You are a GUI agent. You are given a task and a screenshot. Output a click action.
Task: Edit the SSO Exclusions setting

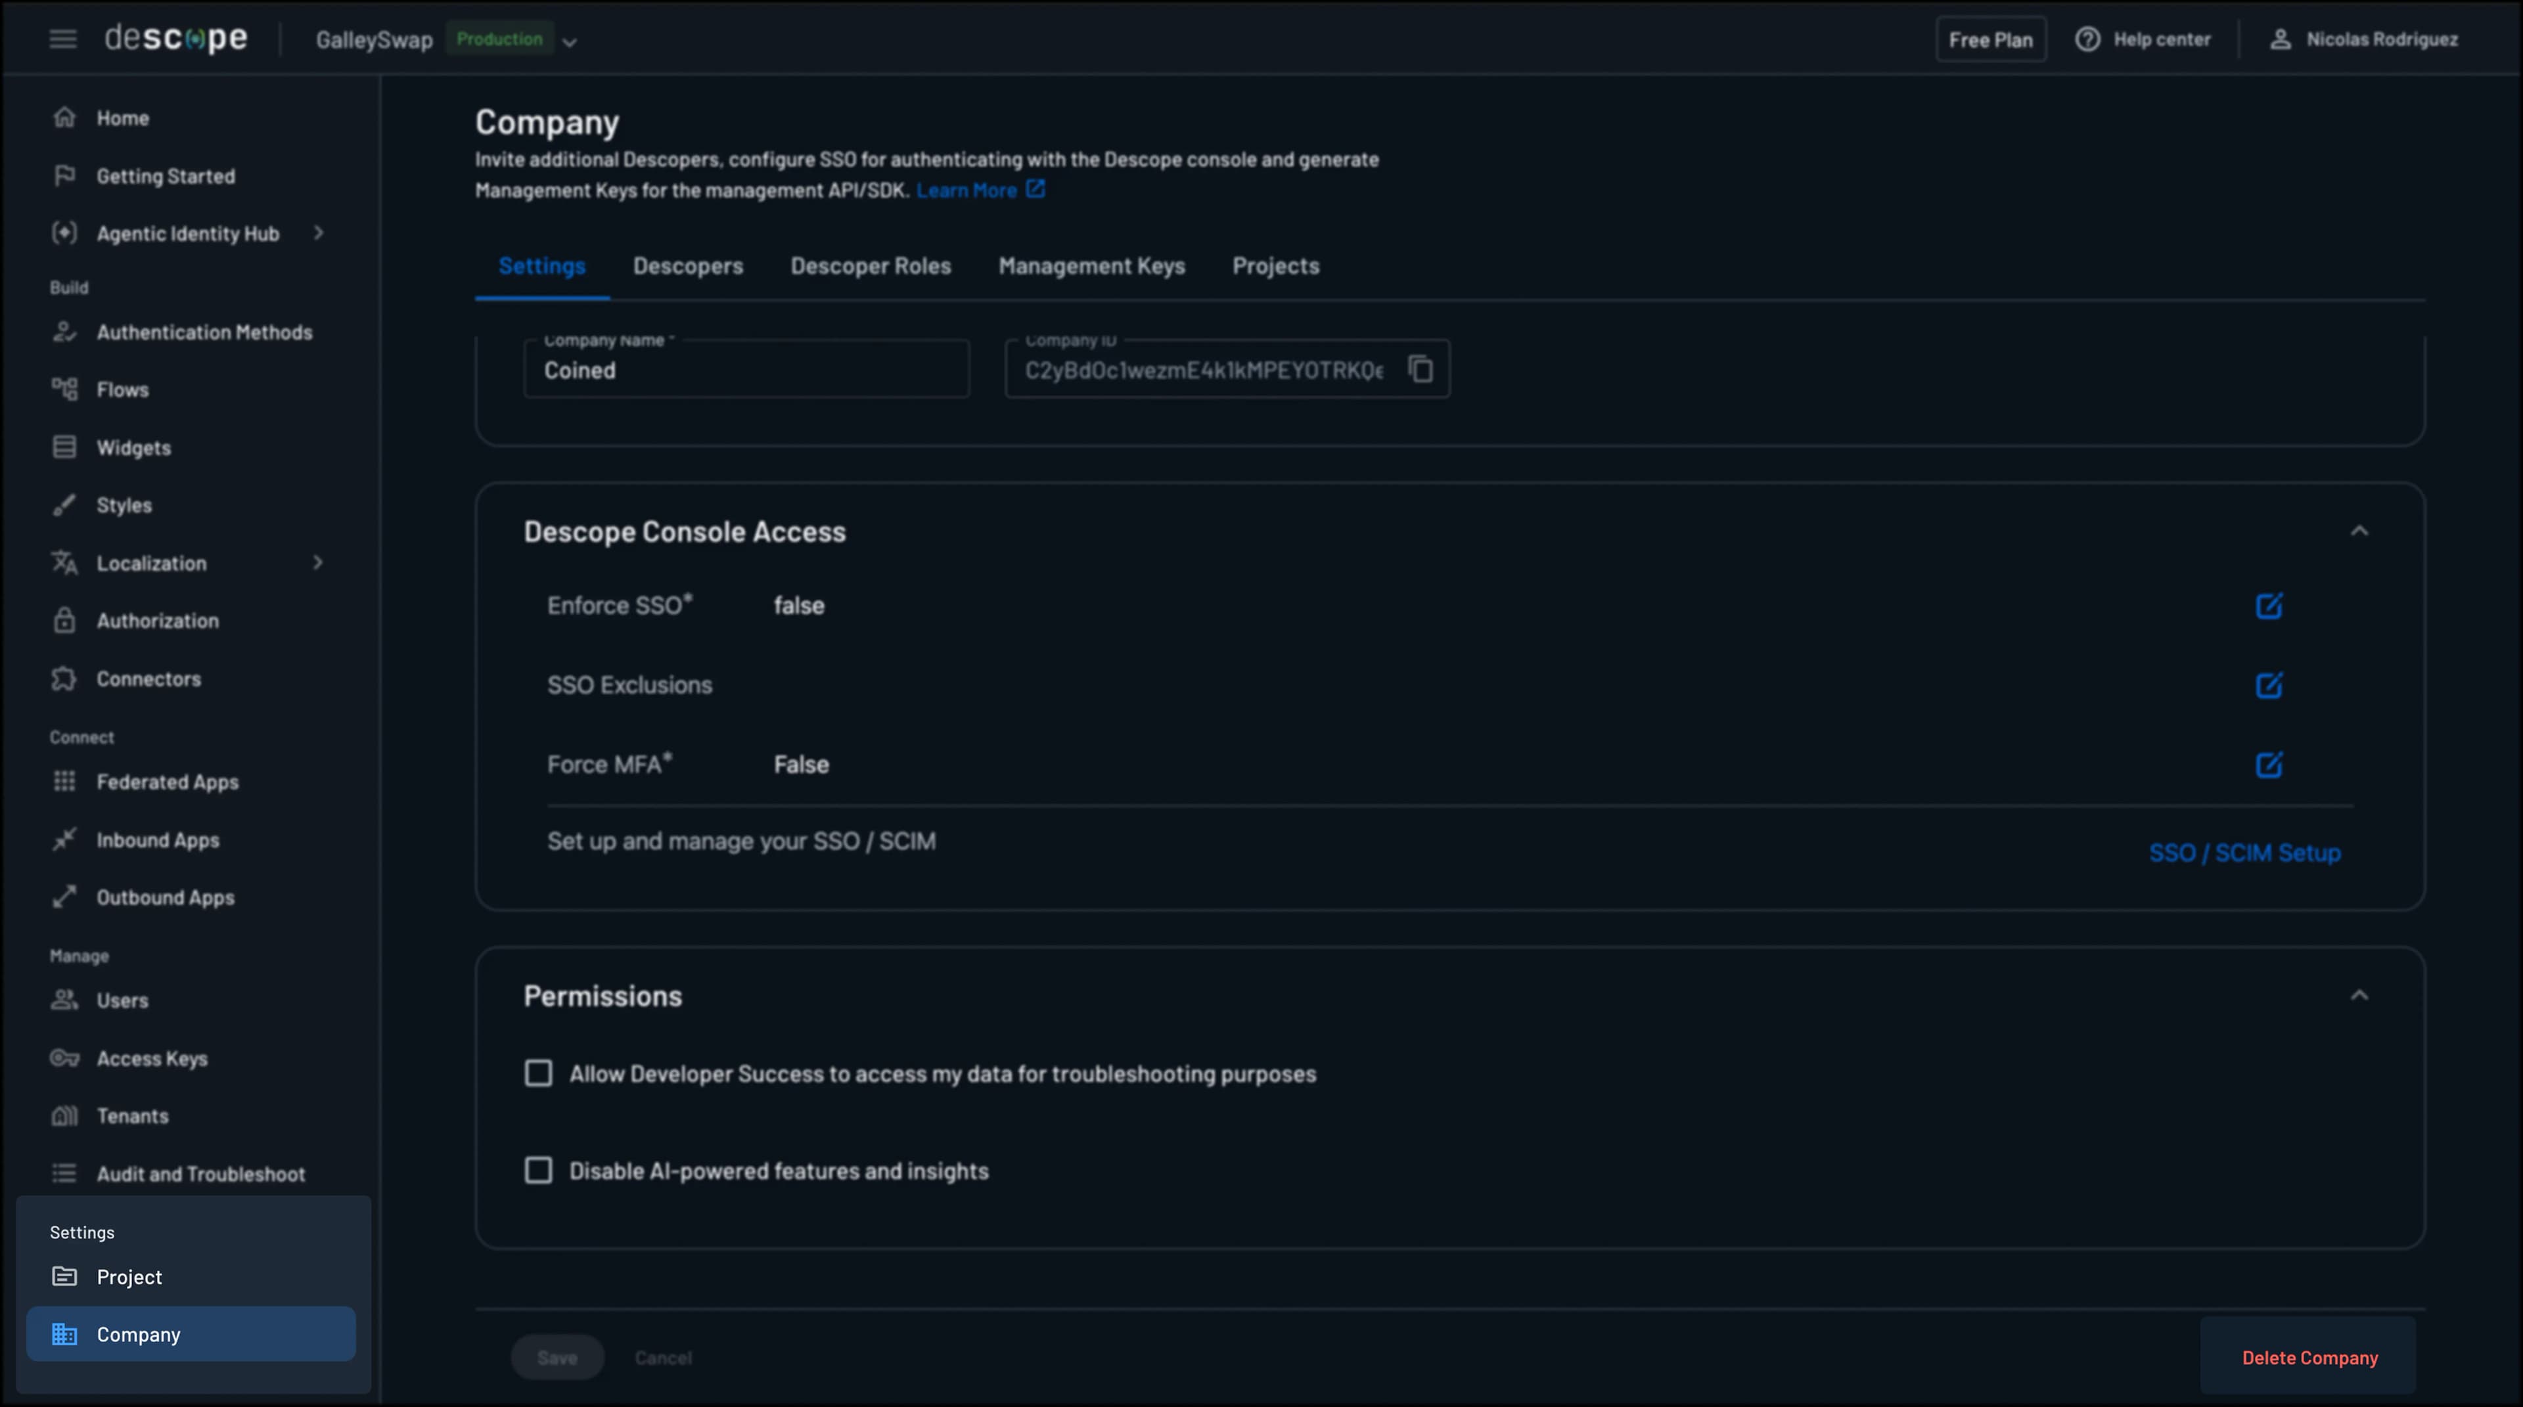(2268, 685)
